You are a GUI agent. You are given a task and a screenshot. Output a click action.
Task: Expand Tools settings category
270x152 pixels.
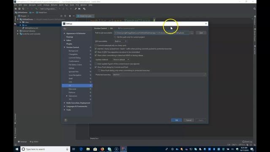point(65,110)
